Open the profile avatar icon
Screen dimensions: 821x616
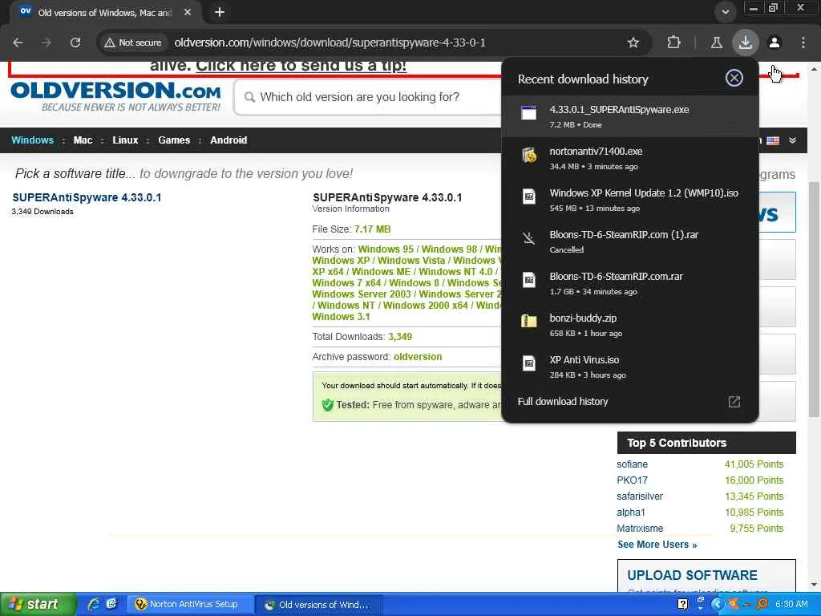(774, 43)
